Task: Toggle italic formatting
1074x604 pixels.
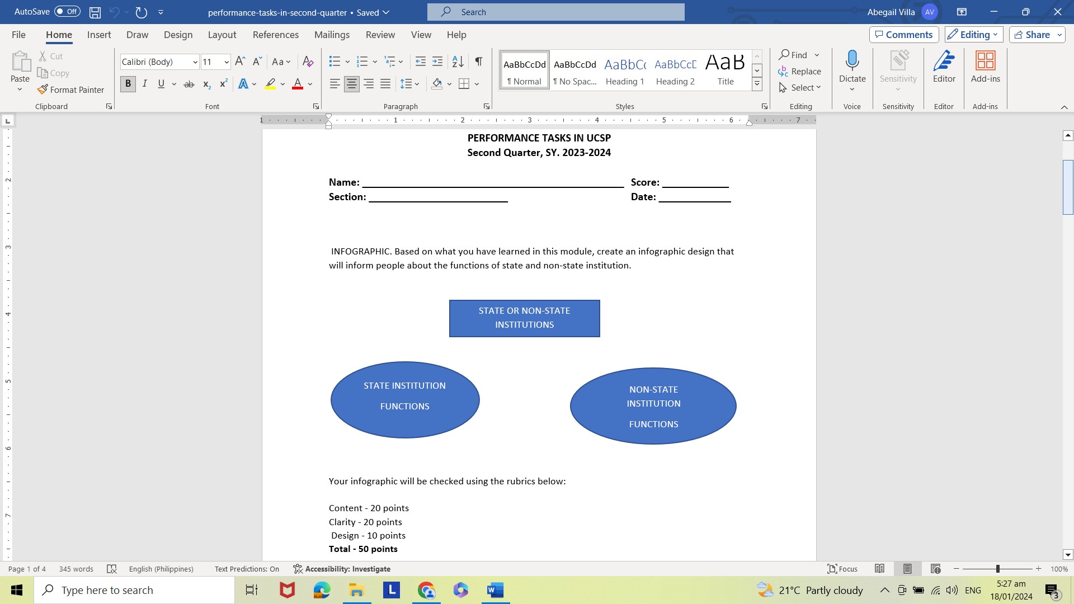Action: tap(144, 83)
